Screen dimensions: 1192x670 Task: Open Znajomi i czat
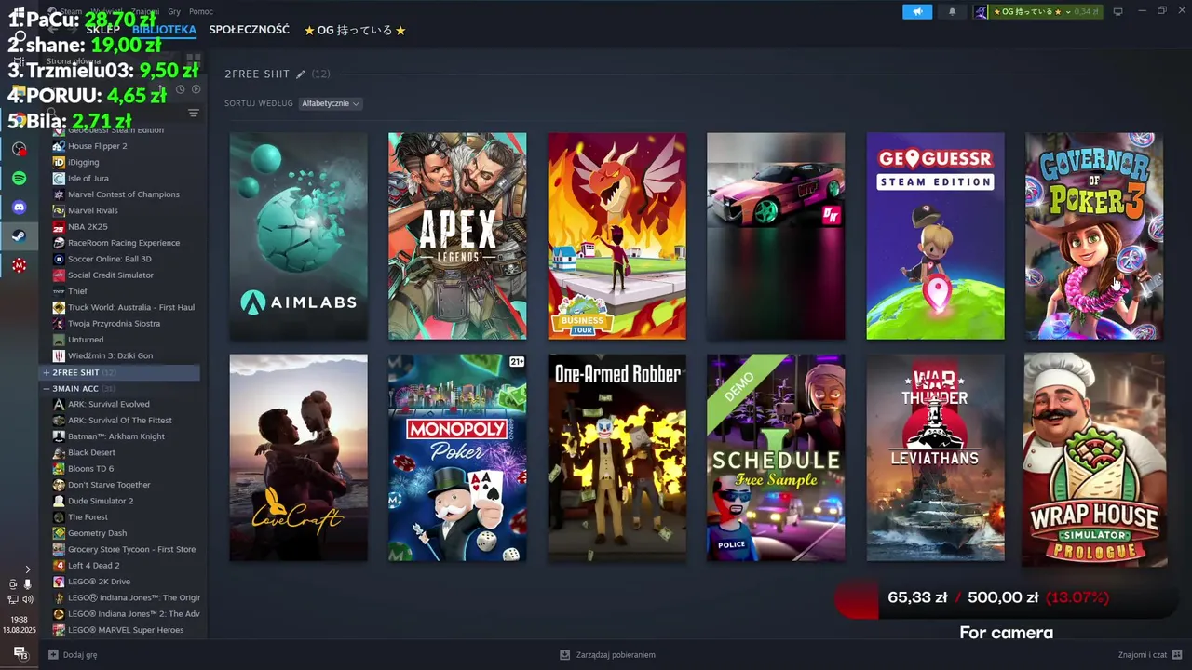pos(1143,655)
